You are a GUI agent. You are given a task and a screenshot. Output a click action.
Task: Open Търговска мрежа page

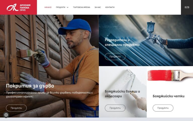(x=81, y=7)
